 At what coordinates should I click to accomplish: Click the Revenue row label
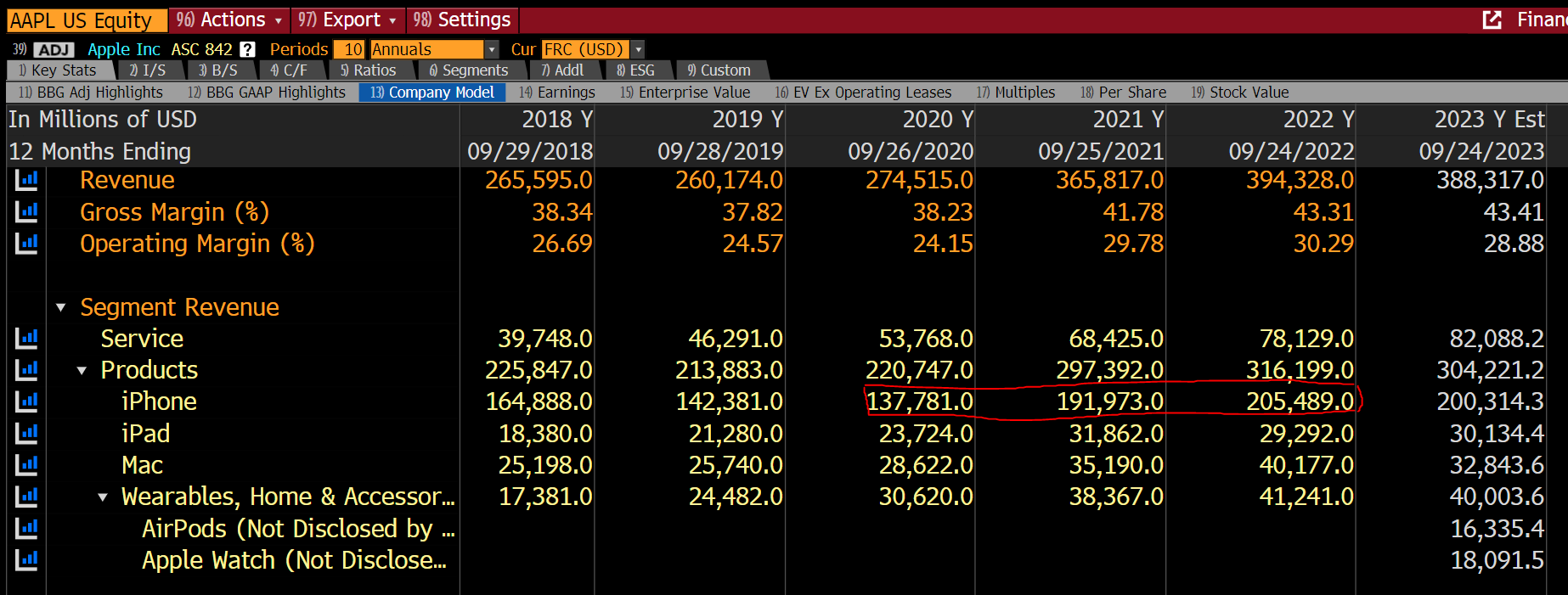[127, 180]
